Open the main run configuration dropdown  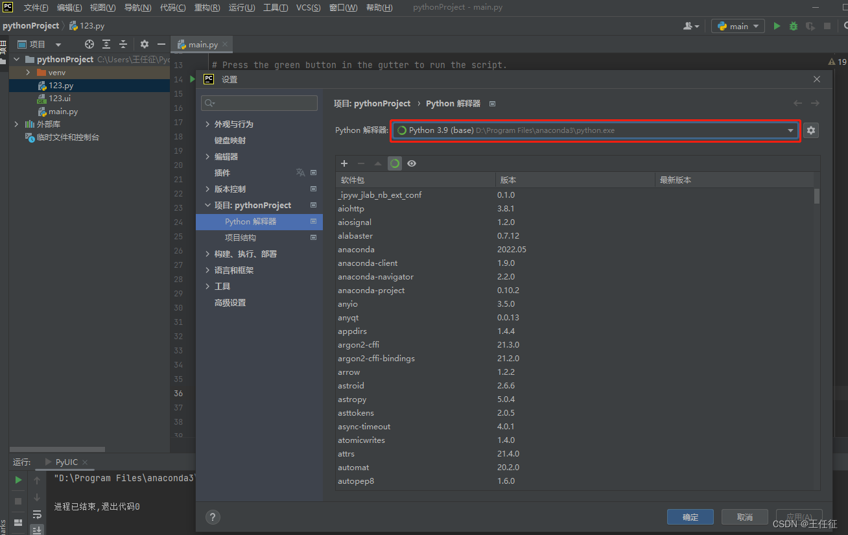pos(738,26)
